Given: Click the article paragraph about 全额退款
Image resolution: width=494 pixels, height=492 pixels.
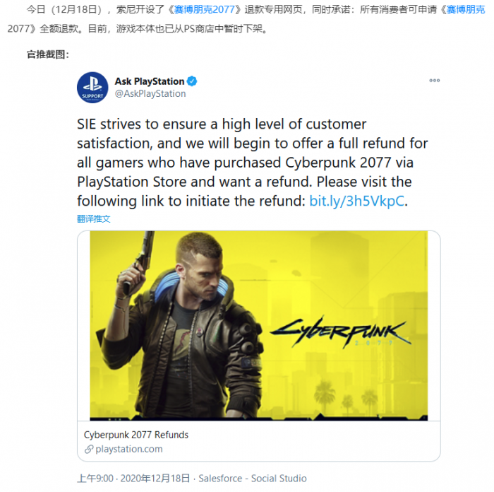Looking at the screenshot, I should pos(246,19).
